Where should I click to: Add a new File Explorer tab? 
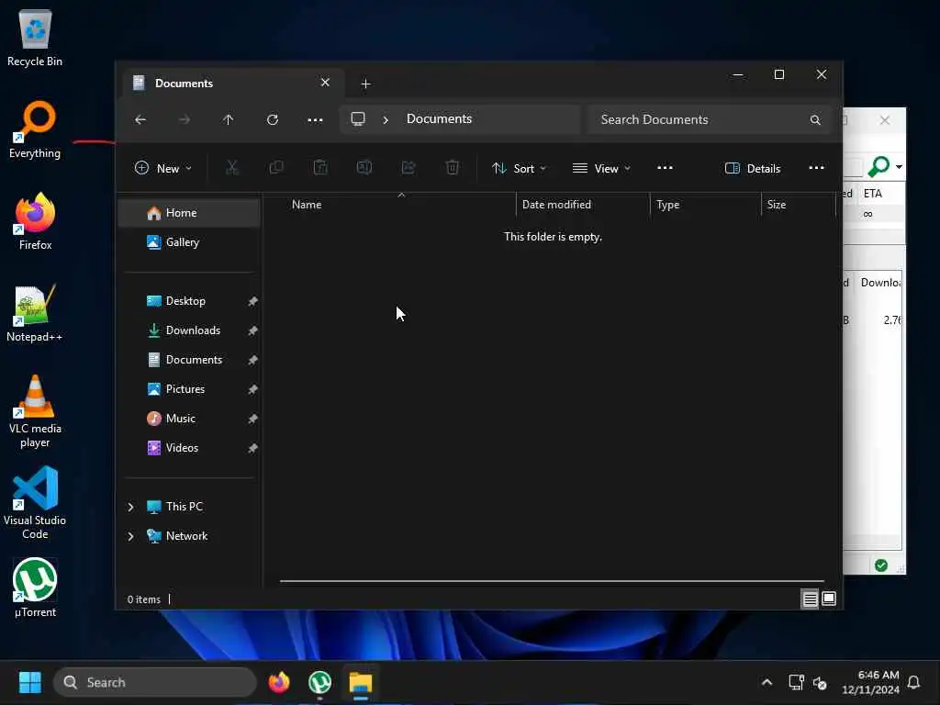(x=365, y=84)
